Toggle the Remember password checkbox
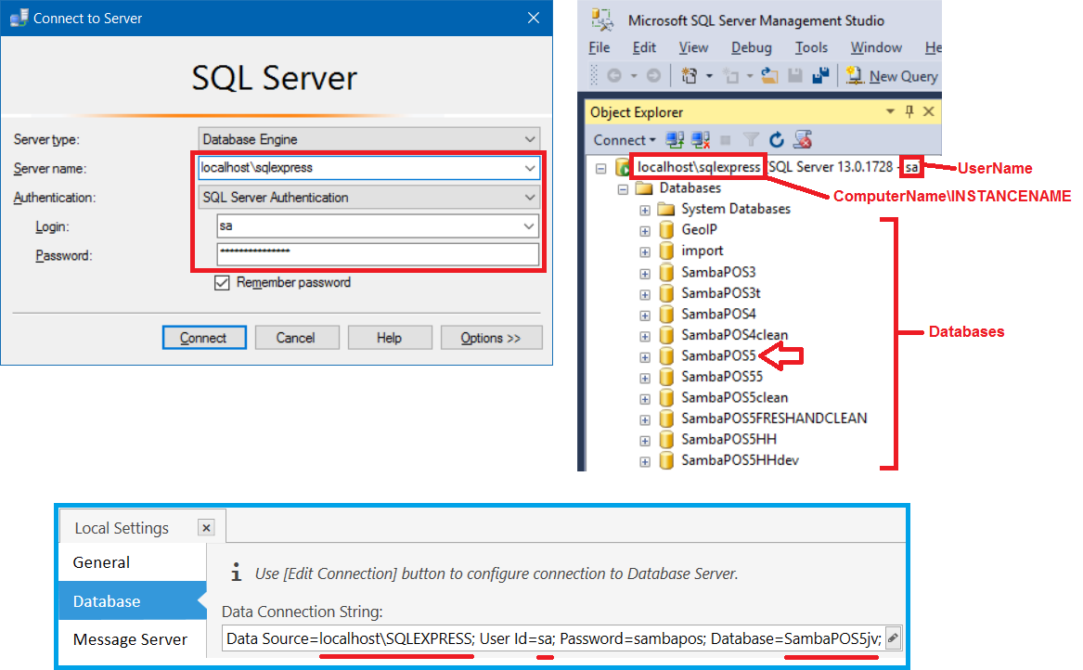The image size is (1083, 670). click(222, 282)
